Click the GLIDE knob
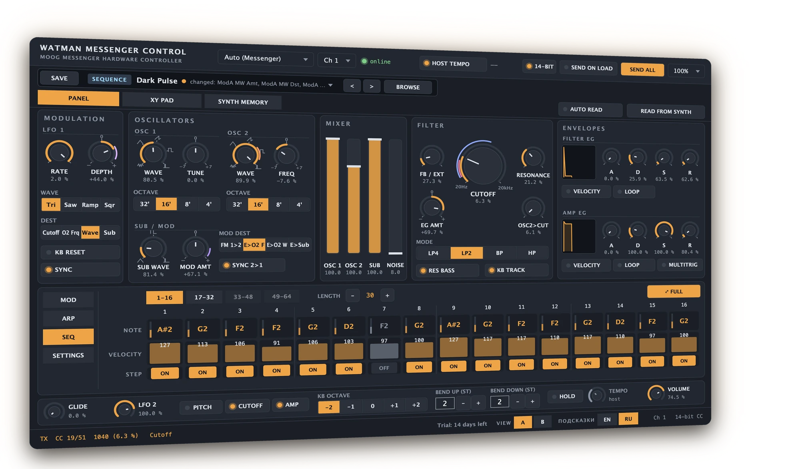 coord(54,411)
